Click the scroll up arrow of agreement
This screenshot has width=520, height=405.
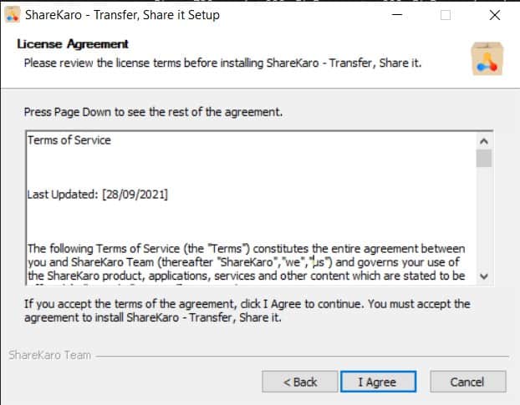[x=484, y=141]
